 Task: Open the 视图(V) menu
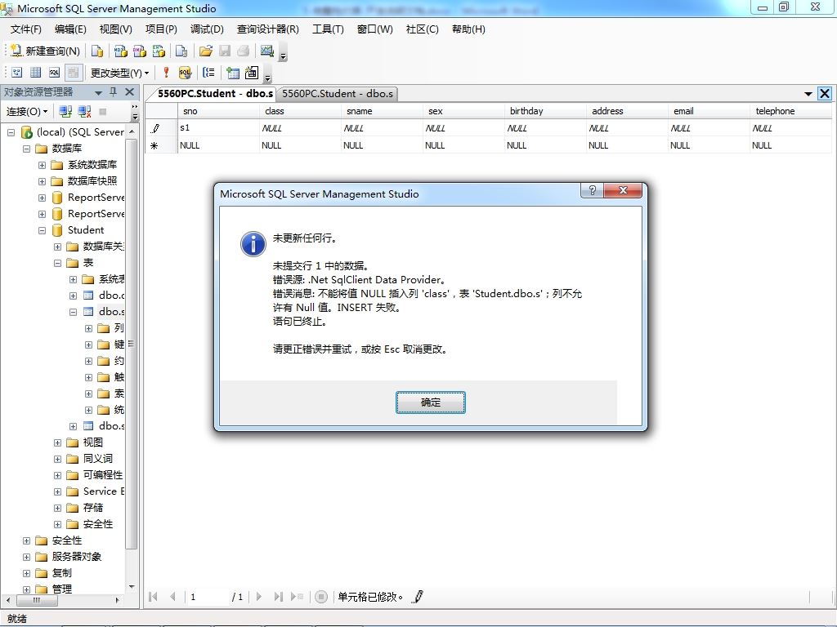(x=115, y=29)
